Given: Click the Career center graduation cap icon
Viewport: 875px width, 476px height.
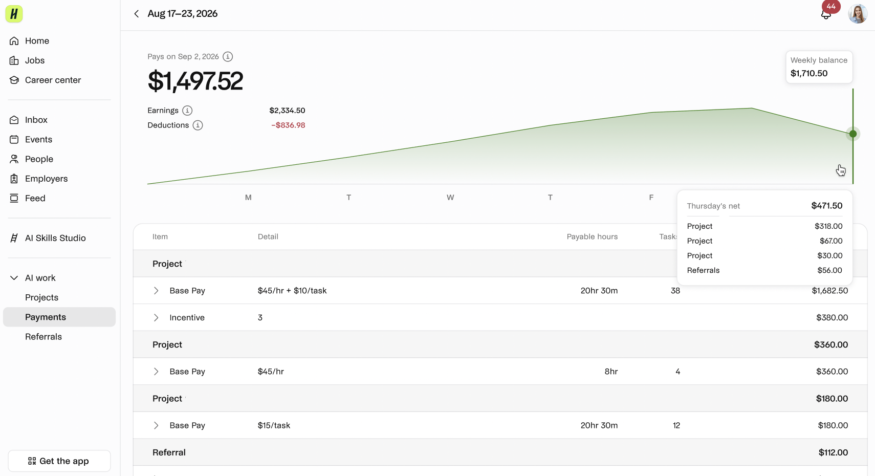Looking at the screenshot, I should coord(14,80).
